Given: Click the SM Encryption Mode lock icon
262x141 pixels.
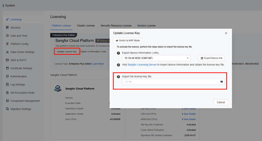Looking at the screenshot, I should [x=7, y=92].
